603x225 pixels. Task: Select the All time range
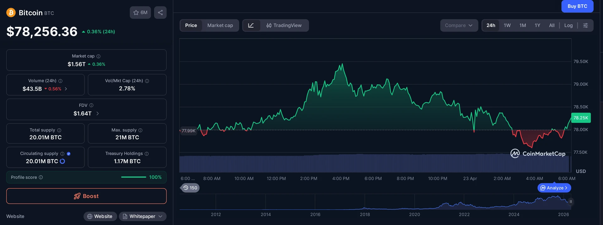click(x=552, y=25)
